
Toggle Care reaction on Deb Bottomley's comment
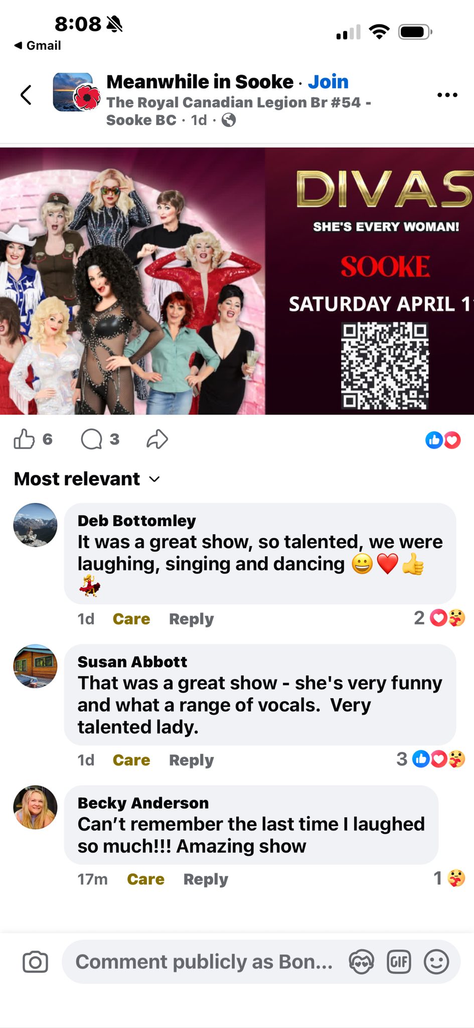tap(131, 619)
